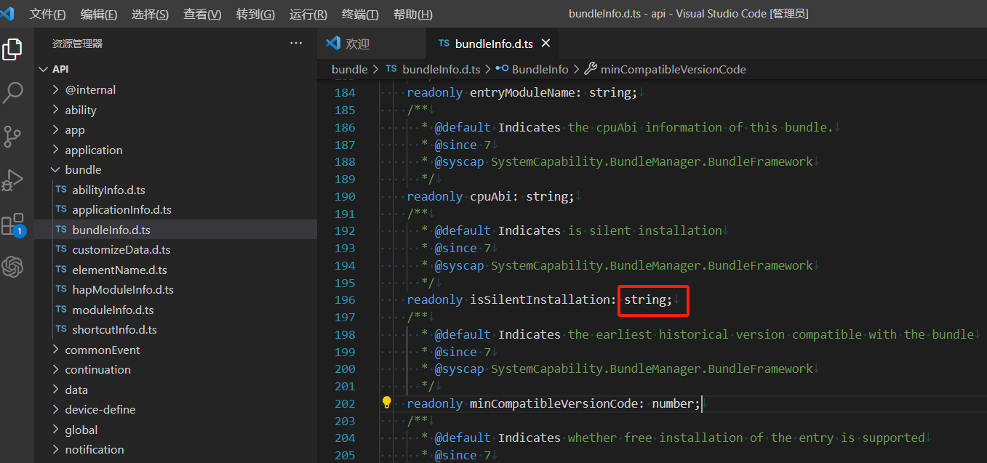The image size is (987, 463).
Task: Switch to the 欢迎 tab
Action: tap(372, 44)
